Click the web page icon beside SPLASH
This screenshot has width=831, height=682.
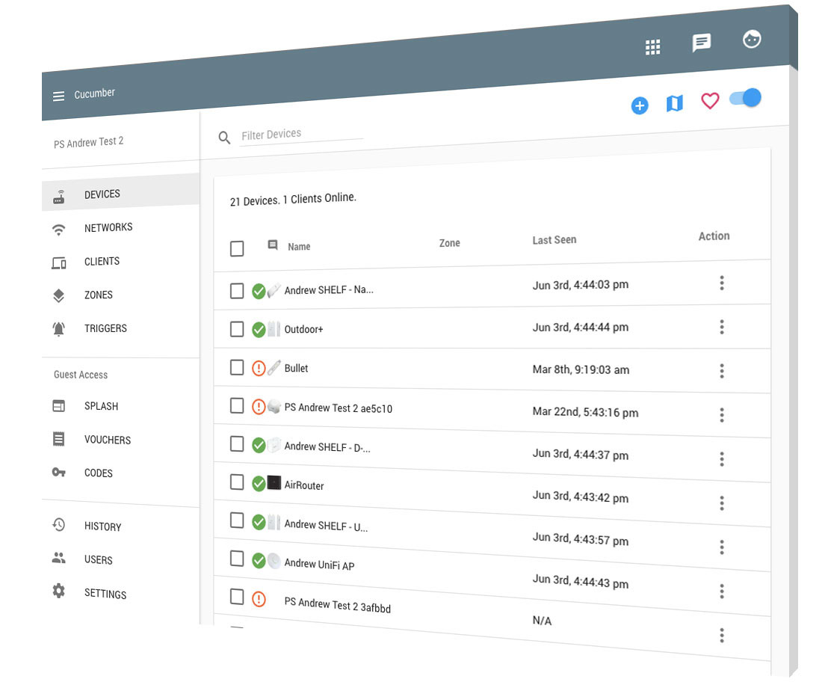(x=59, y=406)
